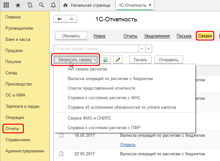220x161 pixels.
Task: Open Администрирование section in sidebar
Action: [x=25, y=151]
